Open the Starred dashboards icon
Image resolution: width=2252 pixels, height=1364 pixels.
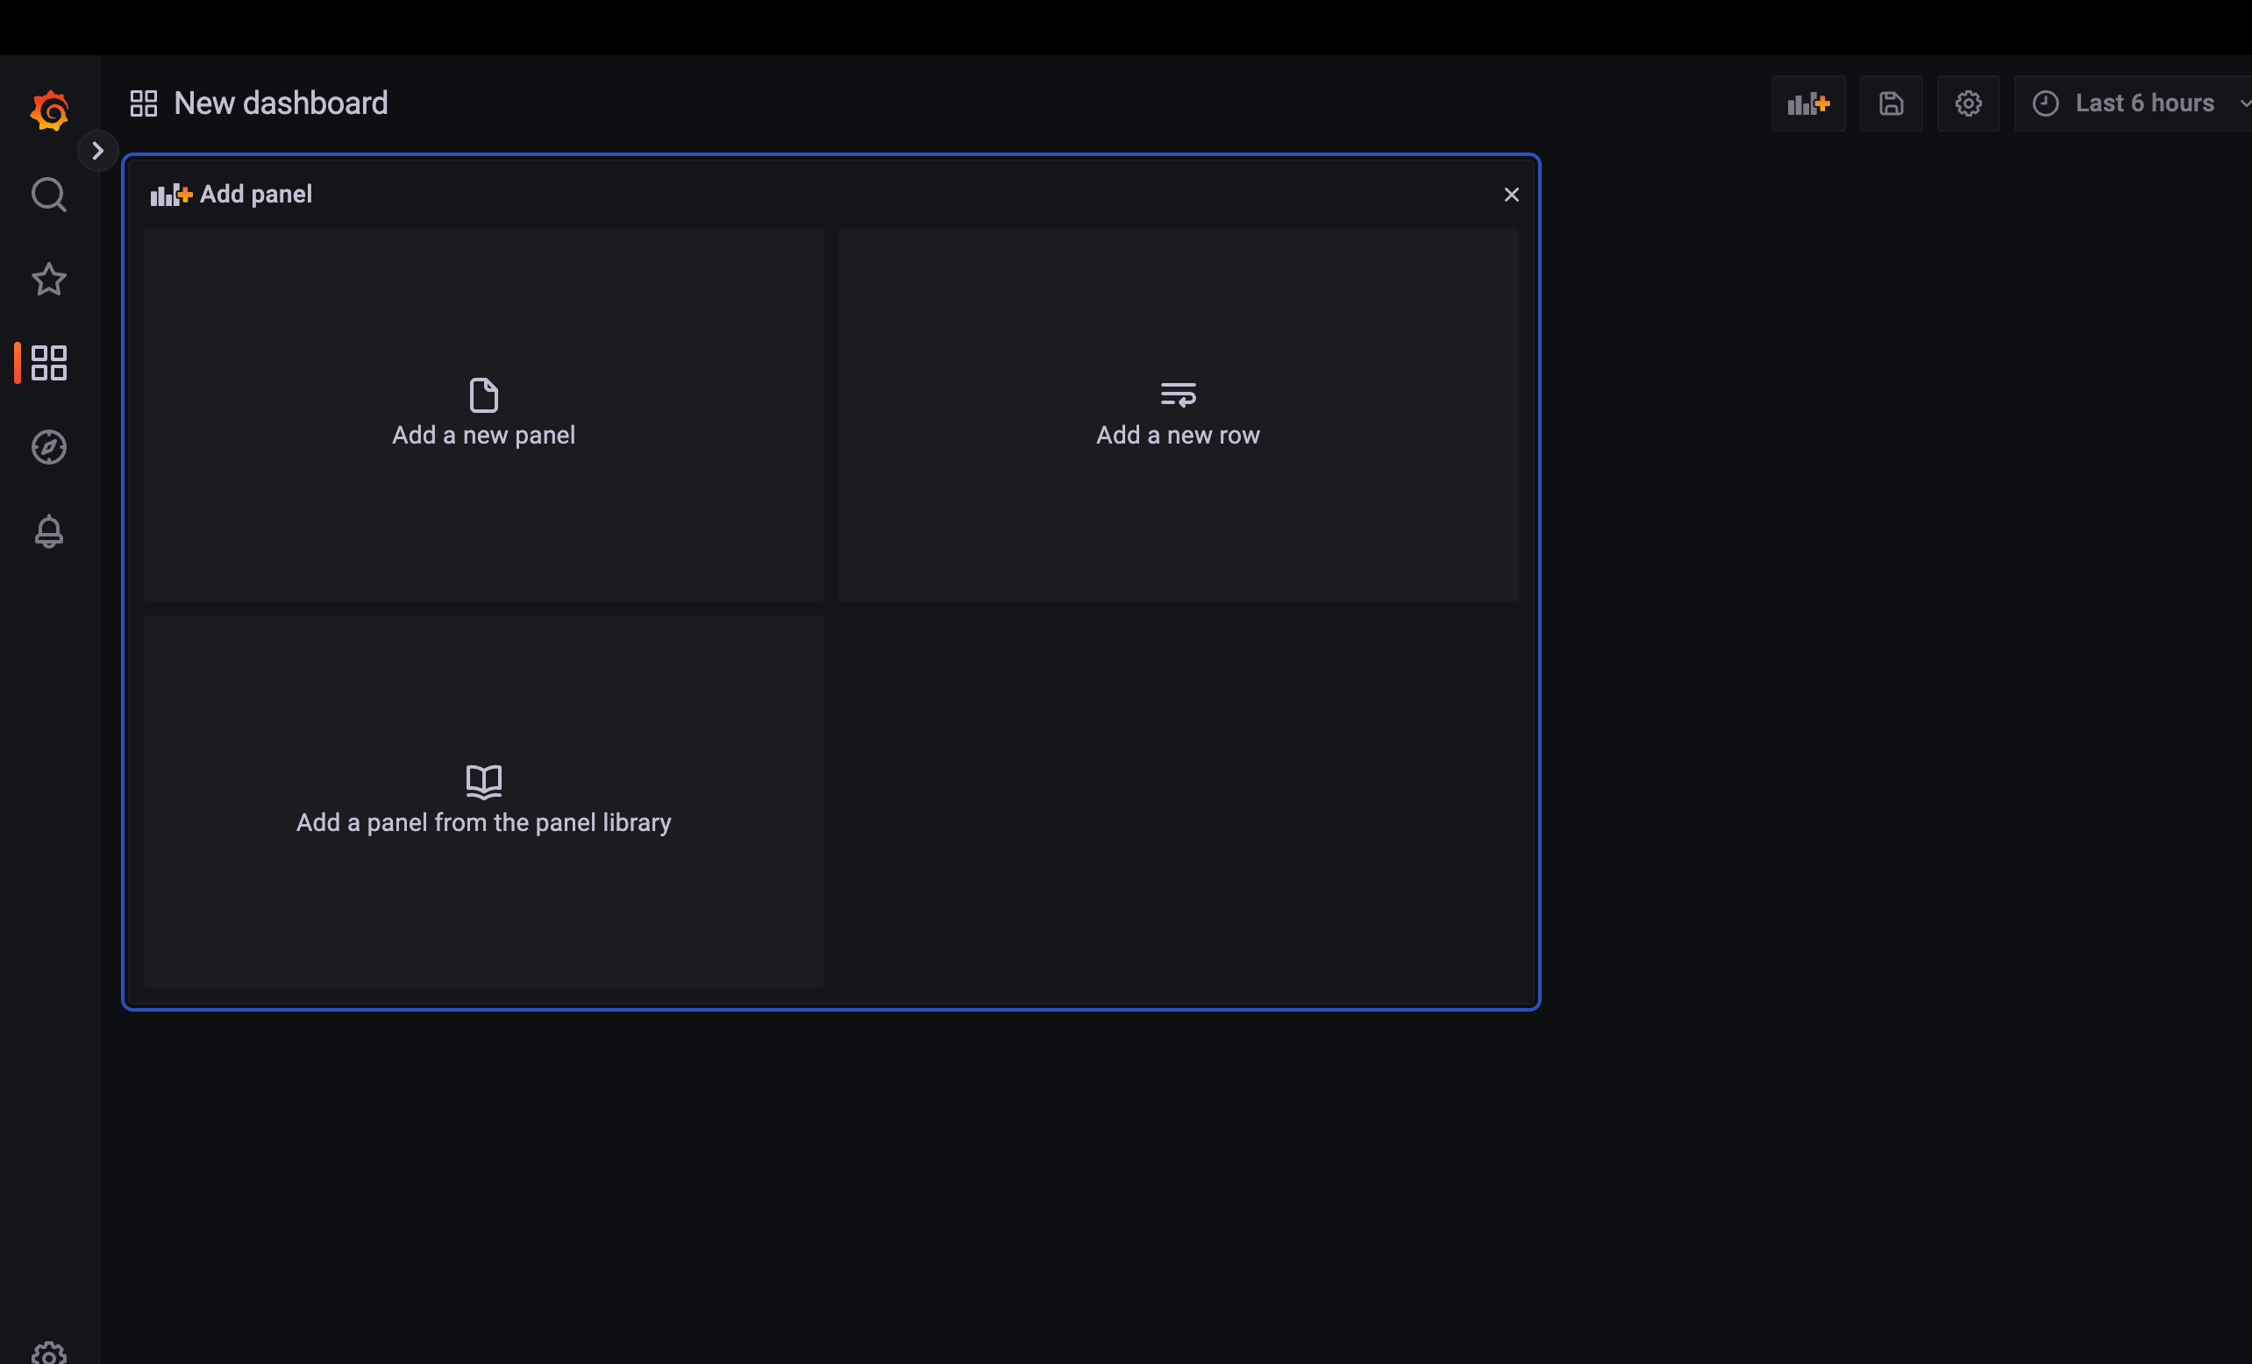pyautogui.click(x=49, y=279)
